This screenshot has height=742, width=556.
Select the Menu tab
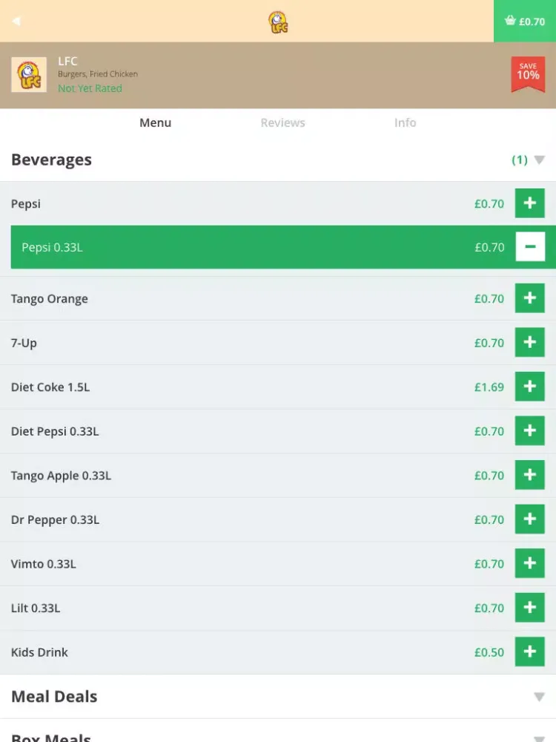click(155, 122)
